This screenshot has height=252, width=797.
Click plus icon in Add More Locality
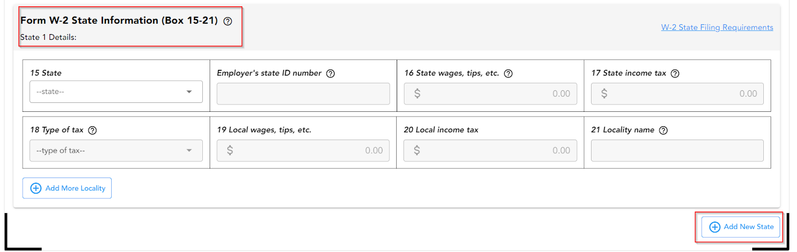[36, 188]
